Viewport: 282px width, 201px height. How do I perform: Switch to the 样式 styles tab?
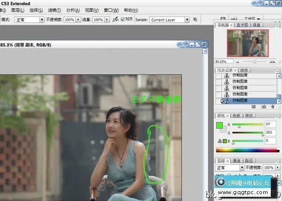point(249,116)
